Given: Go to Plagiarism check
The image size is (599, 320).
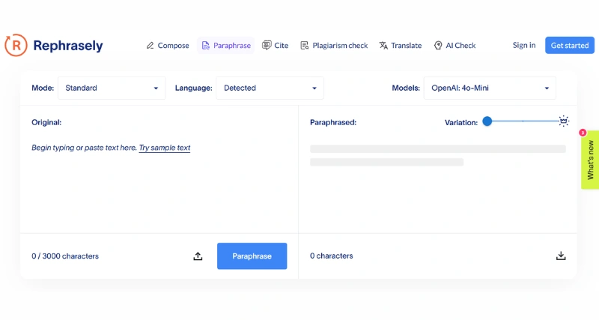Looking at the screenshot, I should pos(334,46).
